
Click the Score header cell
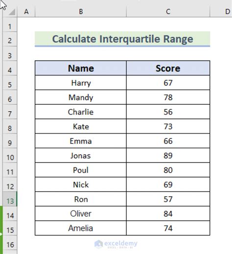point(168,68)
